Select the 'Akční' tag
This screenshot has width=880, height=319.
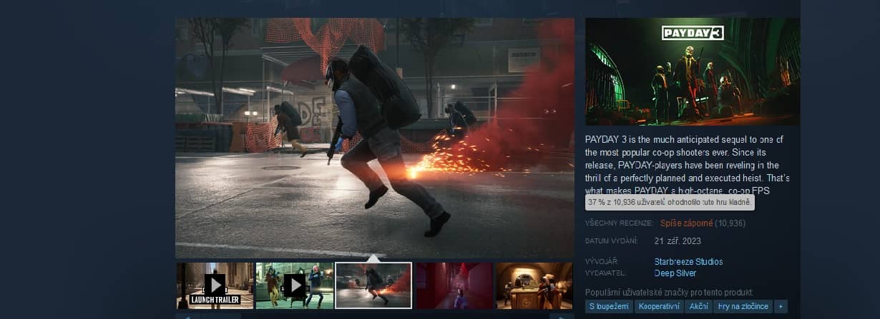coord(698,306)
